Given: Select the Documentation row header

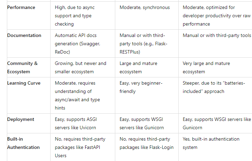Looking at the screenshot, I should [x=24, y=35].
